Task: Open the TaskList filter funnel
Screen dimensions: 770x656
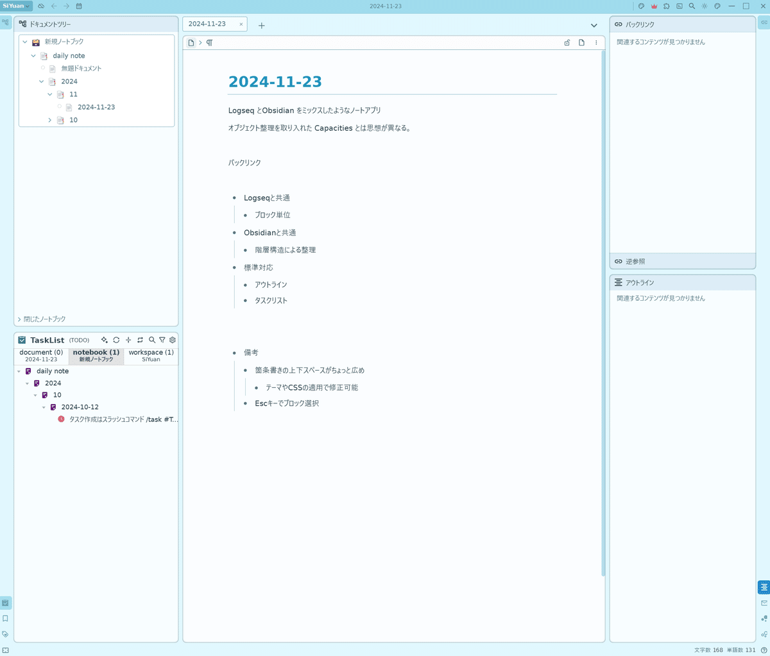Action: click(162, 340)
